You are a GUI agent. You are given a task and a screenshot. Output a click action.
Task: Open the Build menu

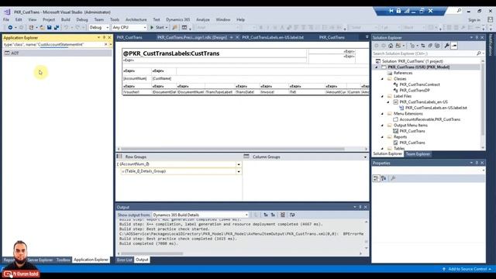tap(65, 19)
